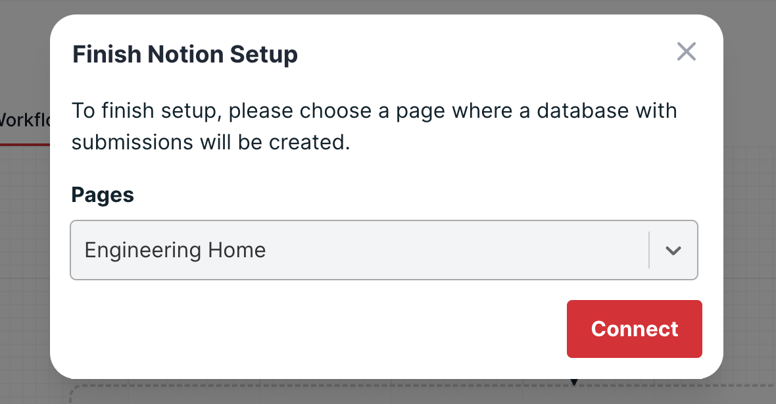Click the X icon in the modal header

(x=687, y=51)
